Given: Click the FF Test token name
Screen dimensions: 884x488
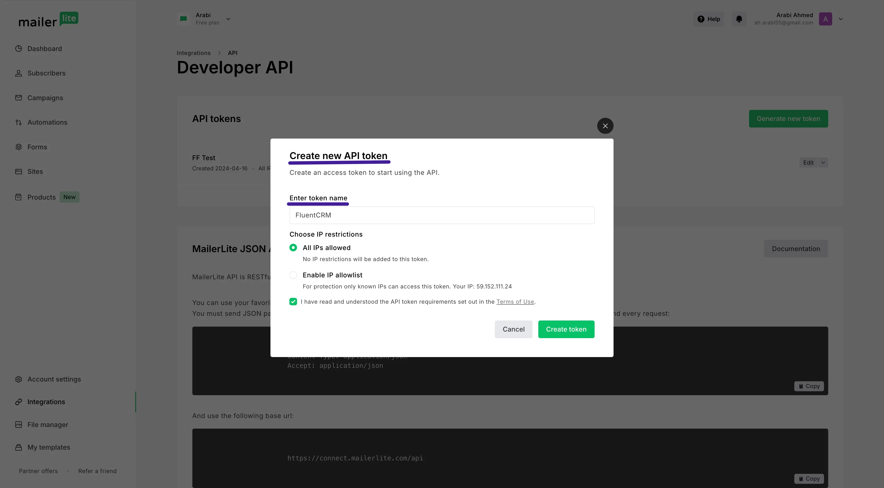Looking at the screenshot, I should [203, 158].
